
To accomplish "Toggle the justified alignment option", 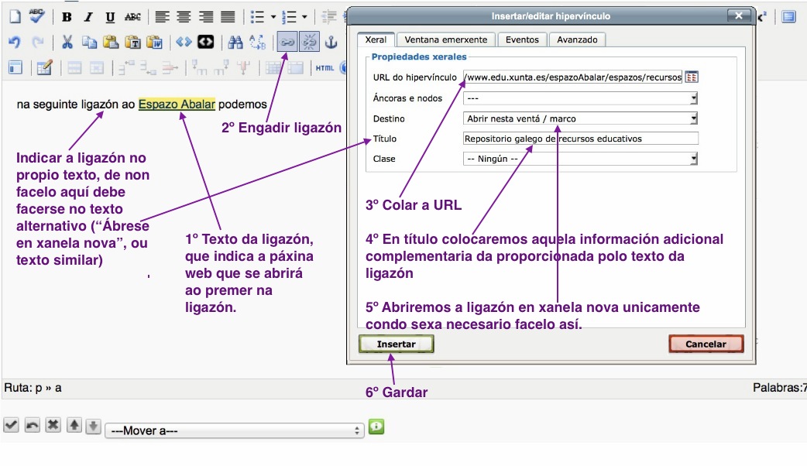I will tap(227, 15).
